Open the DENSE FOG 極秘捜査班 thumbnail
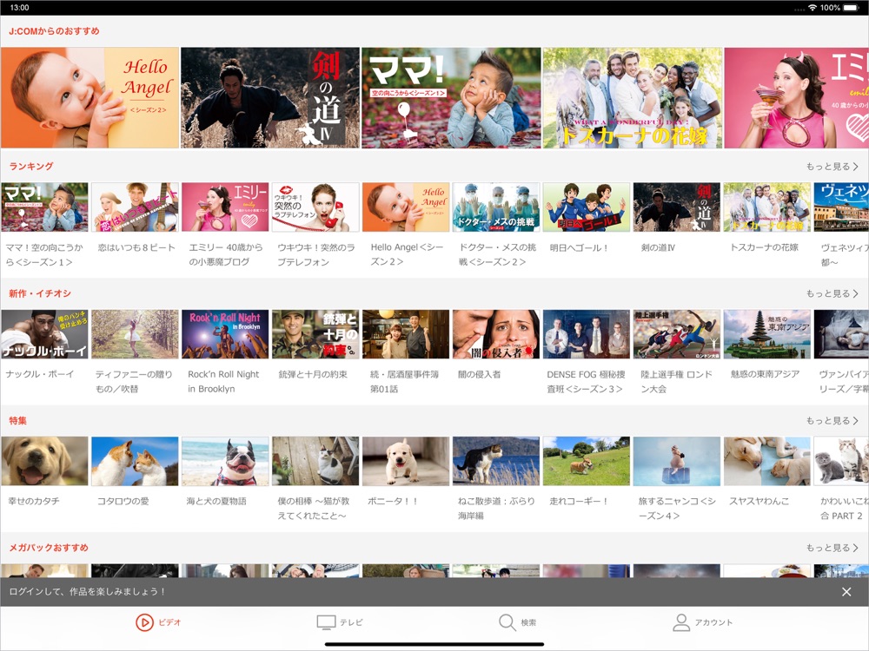 pyautogui.click(x=587, y=334)
